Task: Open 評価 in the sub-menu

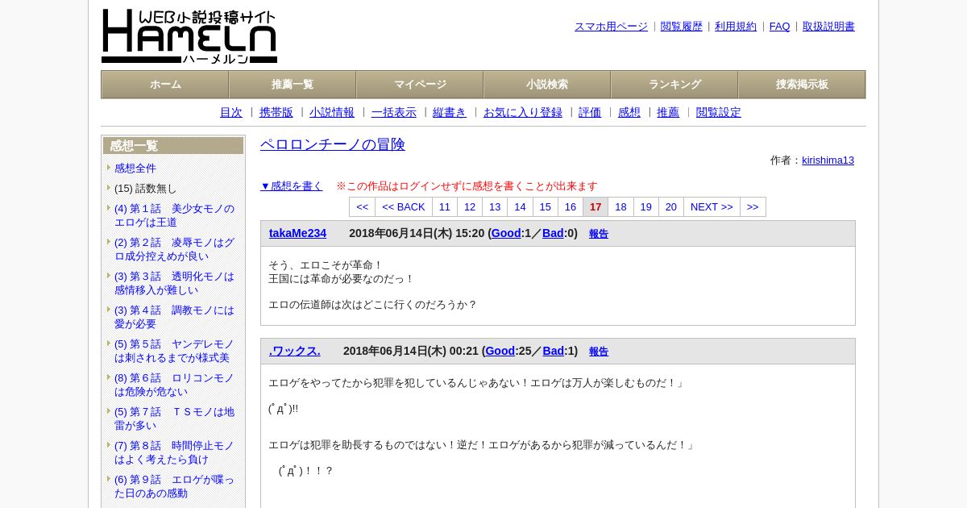Action: [x=590, y=113]
